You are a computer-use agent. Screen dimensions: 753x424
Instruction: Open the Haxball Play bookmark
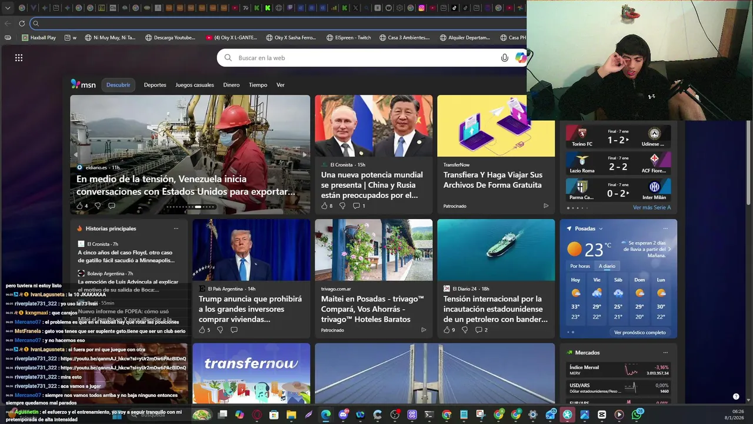[39, 38]
